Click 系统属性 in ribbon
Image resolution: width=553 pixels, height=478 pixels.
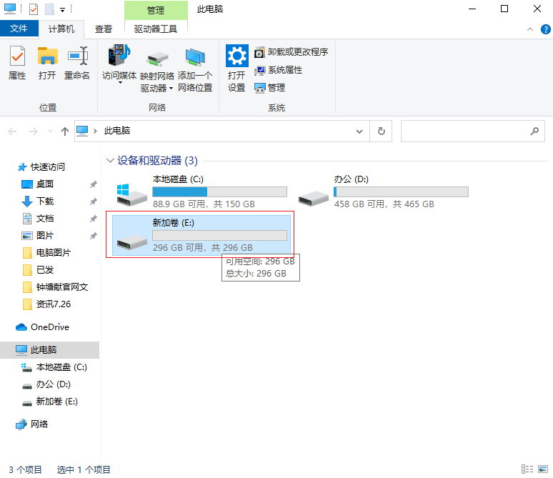(279, 70)
